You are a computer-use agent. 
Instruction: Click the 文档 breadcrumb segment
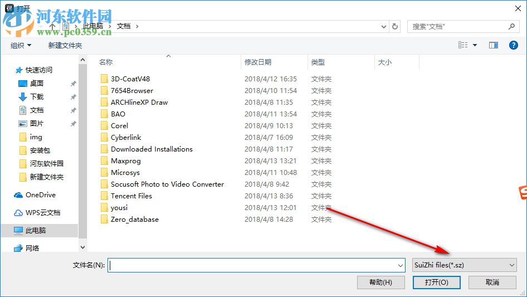click(123, 26)
